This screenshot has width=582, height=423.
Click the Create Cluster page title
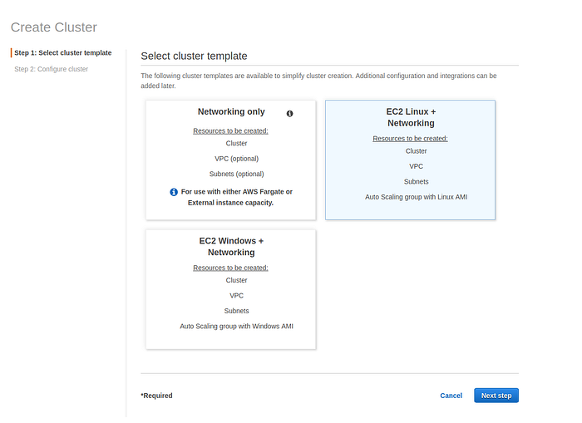point(54,27)
